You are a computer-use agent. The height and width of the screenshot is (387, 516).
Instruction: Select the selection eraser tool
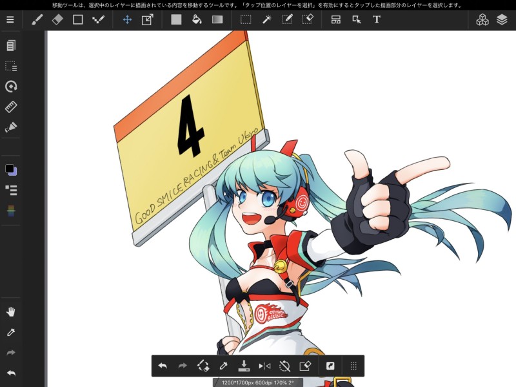tap(308, 20)
